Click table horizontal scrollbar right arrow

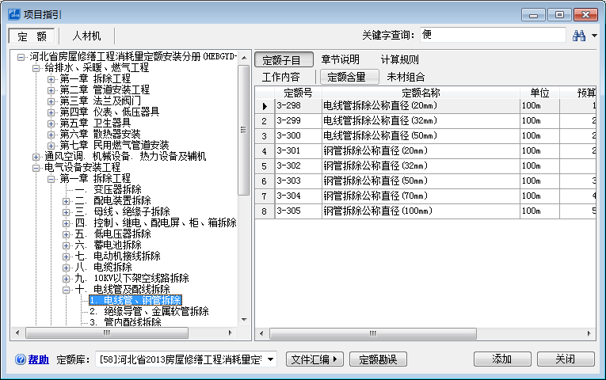[x=589, y=333]
